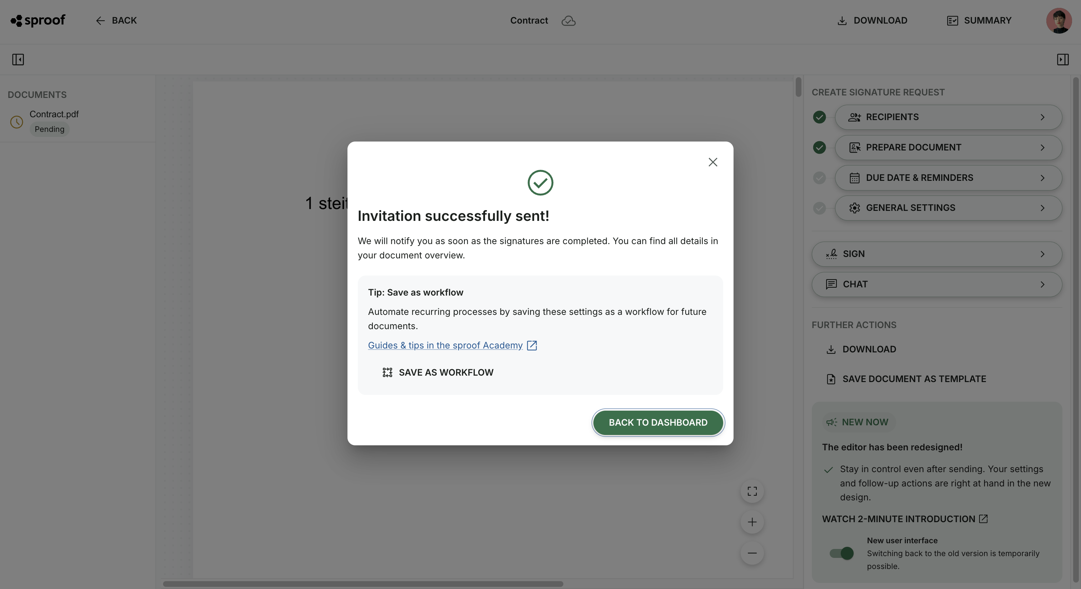Click the prepare document icon

pos(854,147)
